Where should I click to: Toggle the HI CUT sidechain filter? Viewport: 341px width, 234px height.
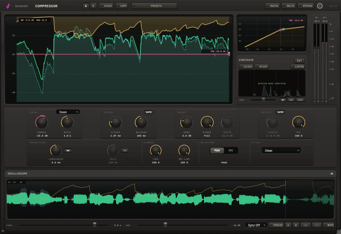[x=262, y=67]
